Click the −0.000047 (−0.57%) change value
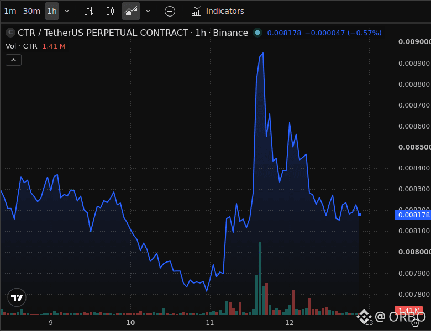 pyautogui.click(x=343, y=33)
